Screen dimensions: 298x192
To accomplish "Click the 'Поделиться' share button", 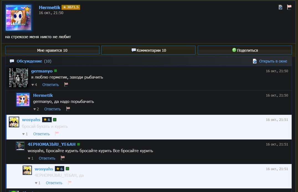I will [245, 50].
